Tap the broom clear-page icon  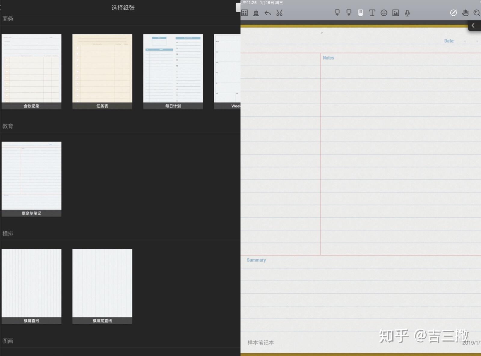tap(256, 13)
